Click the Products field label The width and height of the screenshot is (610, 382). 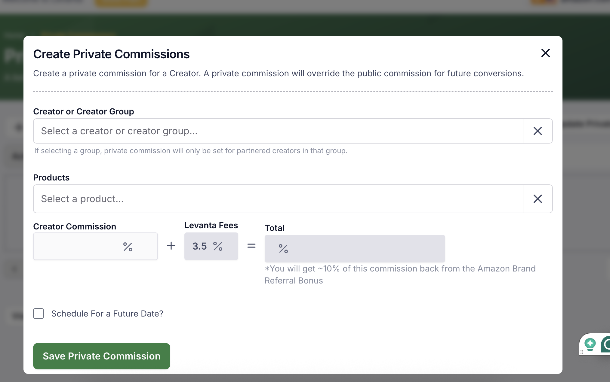pos(51,177)
